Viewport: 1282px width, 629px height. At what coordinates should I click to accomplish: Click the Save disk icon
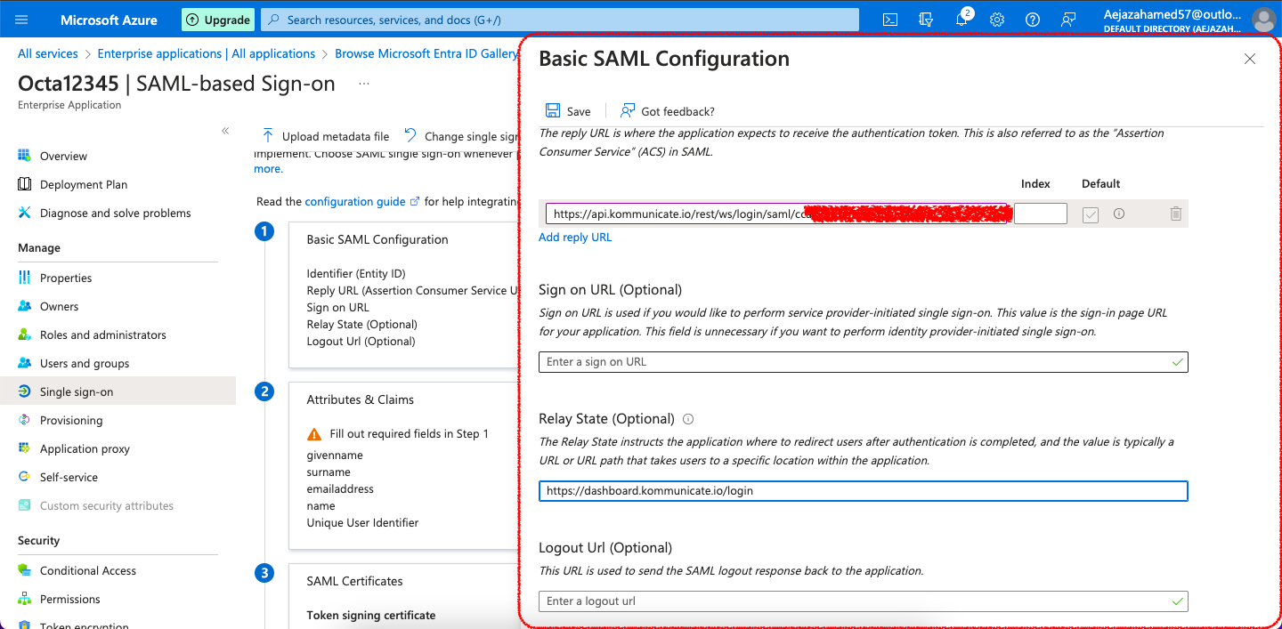553,110
